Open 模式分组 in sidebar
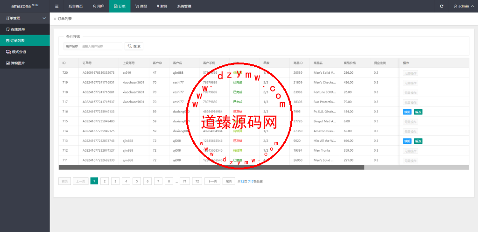478x232 pixels. [25, 52]
